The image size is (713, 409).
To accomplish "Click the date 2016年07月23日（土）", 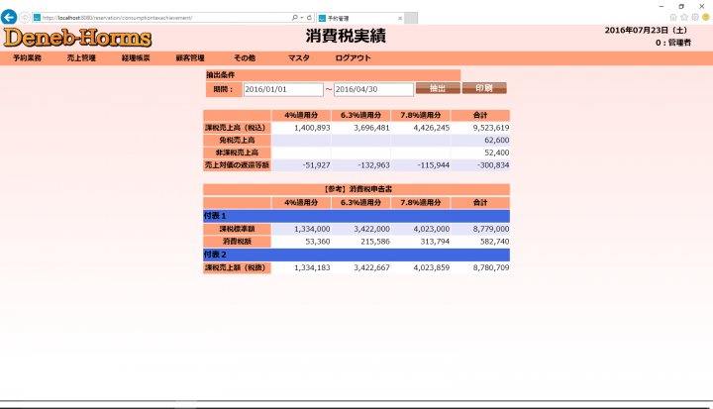I will (x=646, y=31).
